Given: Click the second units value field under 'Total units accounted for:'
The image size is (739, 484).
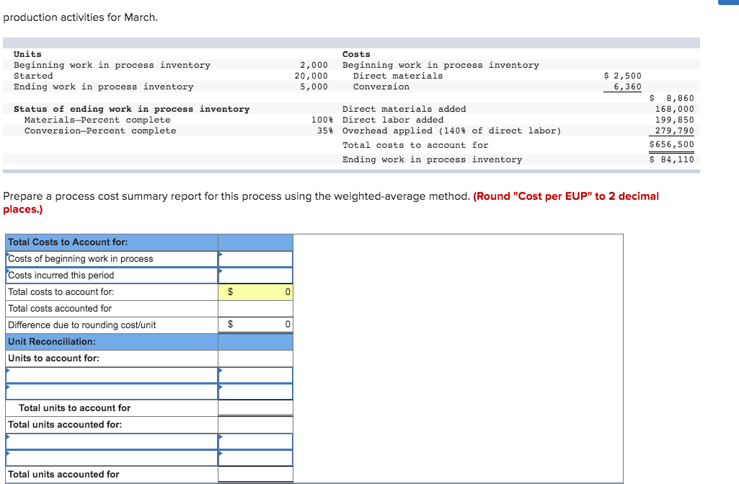Looking at the screenshot, I should pyautogui.click(x=255, y=458).
